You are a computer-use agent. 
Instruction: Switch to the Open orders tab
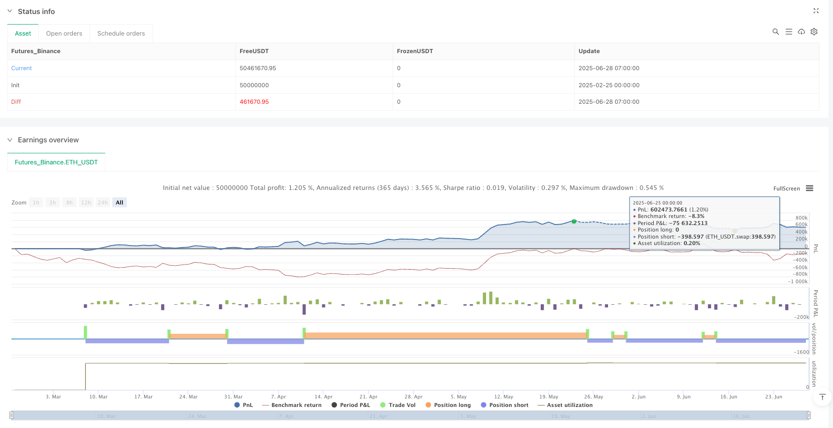64,34
